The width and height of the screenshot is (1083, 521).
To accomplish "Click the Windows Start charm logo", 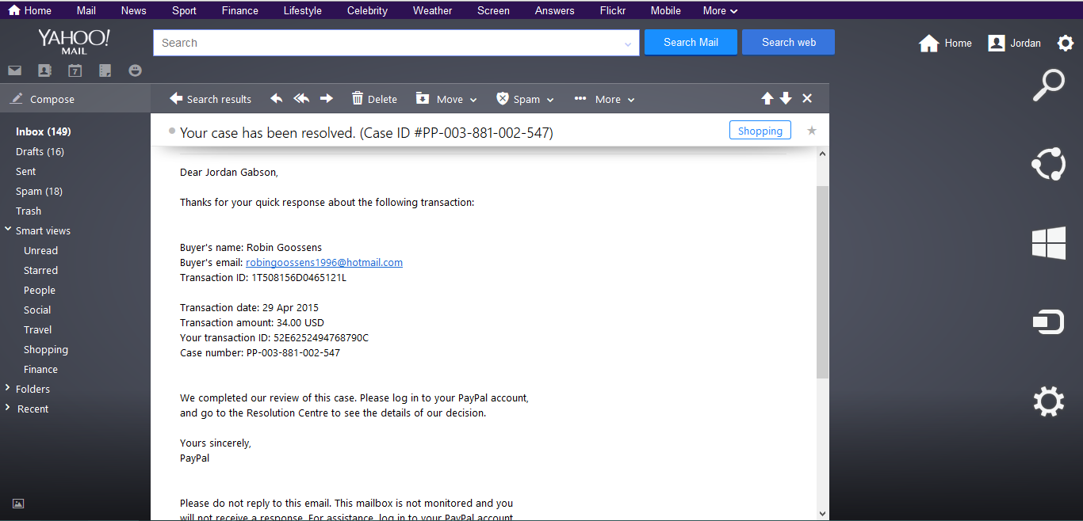I will point(1048,243).
